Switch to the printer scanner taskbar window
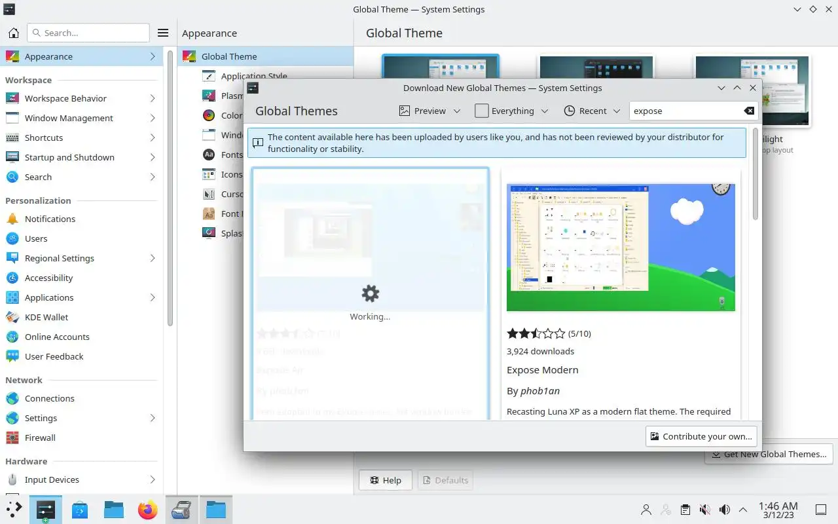Image resolution: width=838 pixels, height=524 pixels. click(x=181, y=509)
